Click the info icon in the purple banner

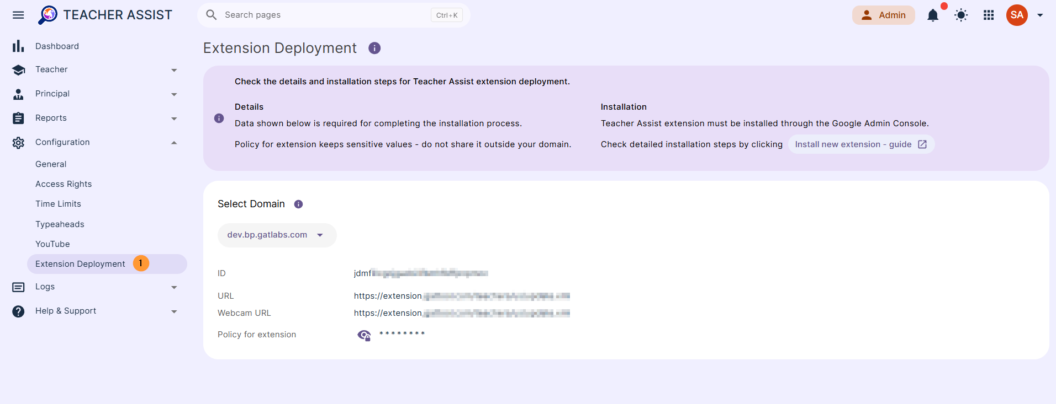[219, 118]
